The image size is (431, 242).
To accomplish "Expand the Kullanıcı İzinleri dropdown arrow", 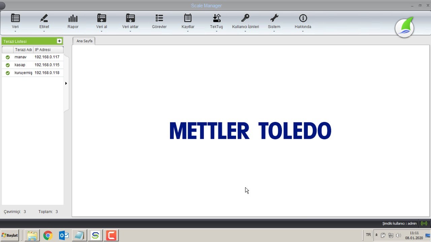I will click(245, 32).
